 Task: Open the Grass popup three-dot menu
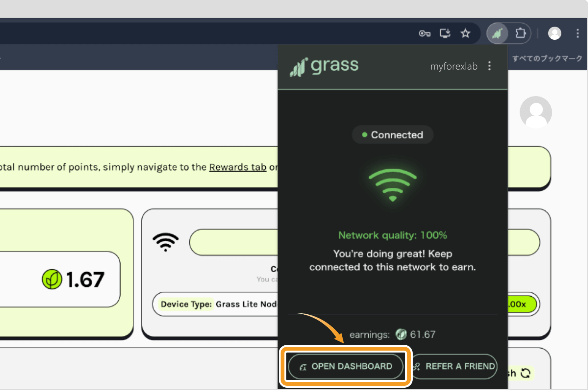(489, 66)
